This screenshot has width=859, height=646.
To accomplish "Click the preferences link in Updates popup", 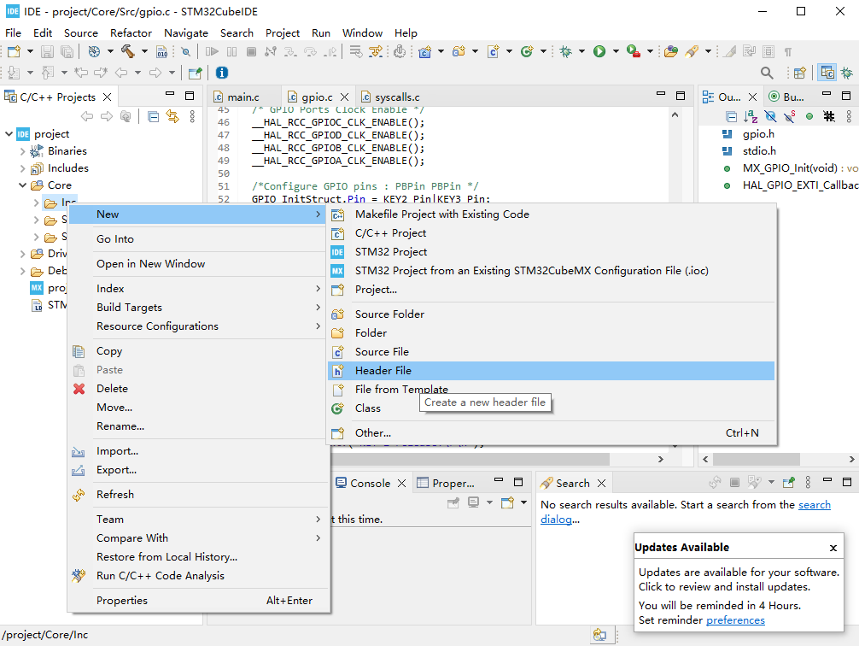I will [x=735, y=620].
